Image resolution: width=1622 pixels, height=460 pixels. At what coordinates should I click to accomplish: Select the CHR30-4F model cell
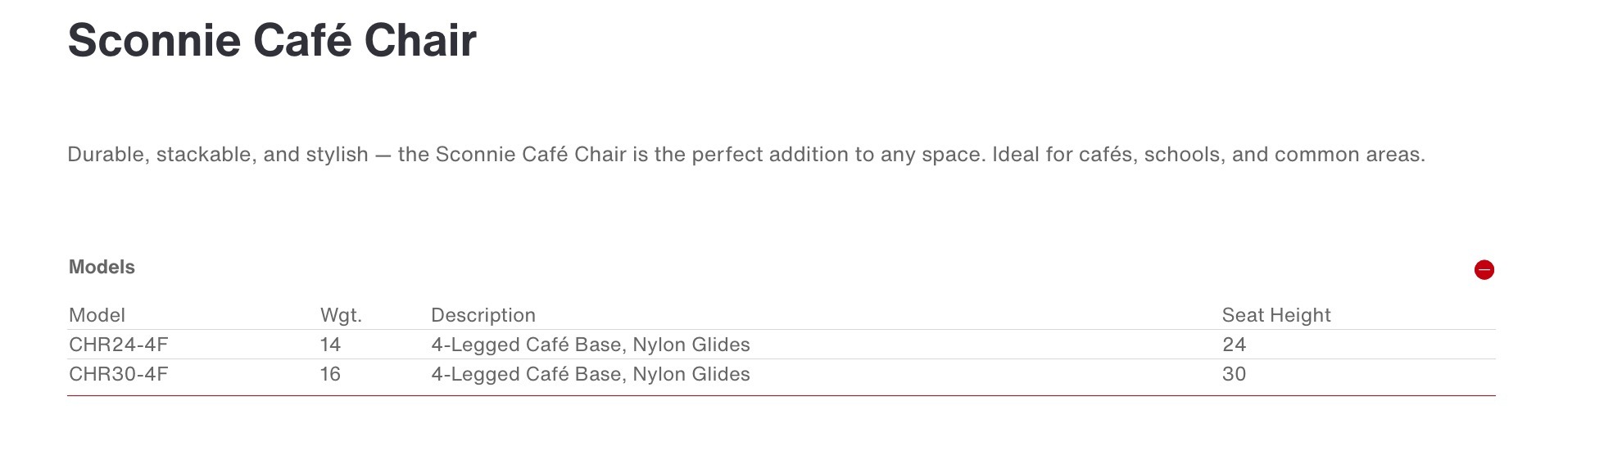pyautogui.click(x=118, y=374)
